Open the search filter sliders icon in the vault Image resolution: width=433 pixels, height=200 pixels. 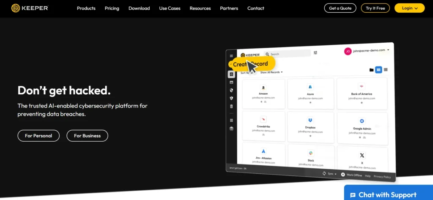pos(315,52)
